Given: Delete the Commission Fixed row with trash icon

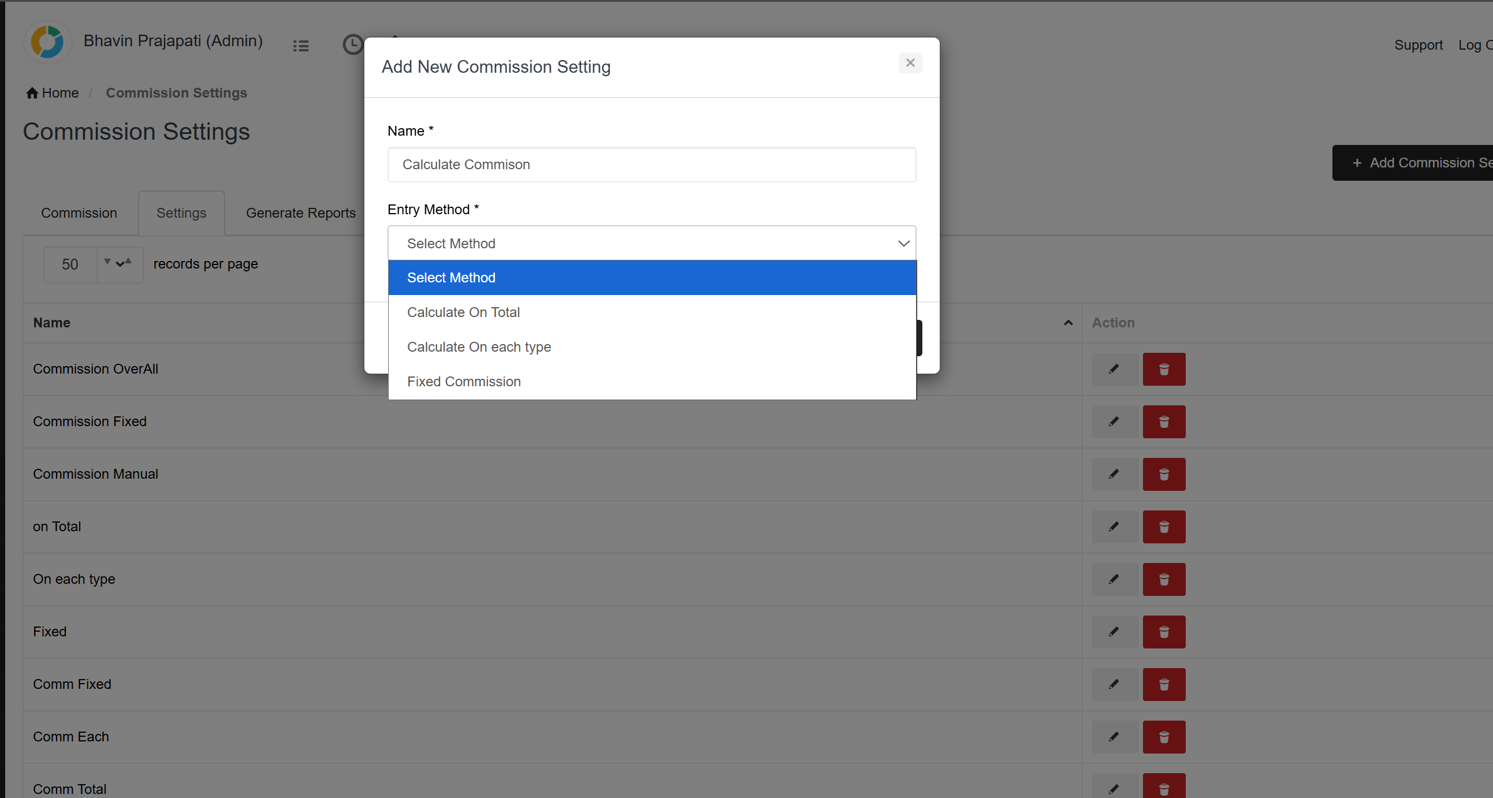Looking at the screenshot, I should point(1163,422).
